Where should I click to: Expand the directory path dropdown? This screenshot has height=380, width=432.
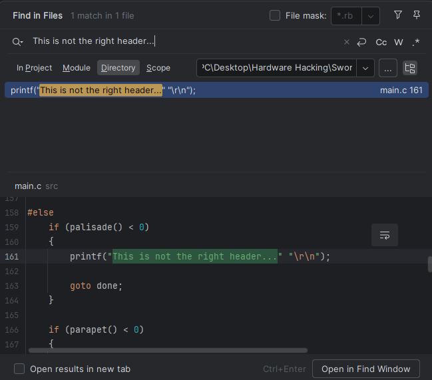click(x=365, y=68)
